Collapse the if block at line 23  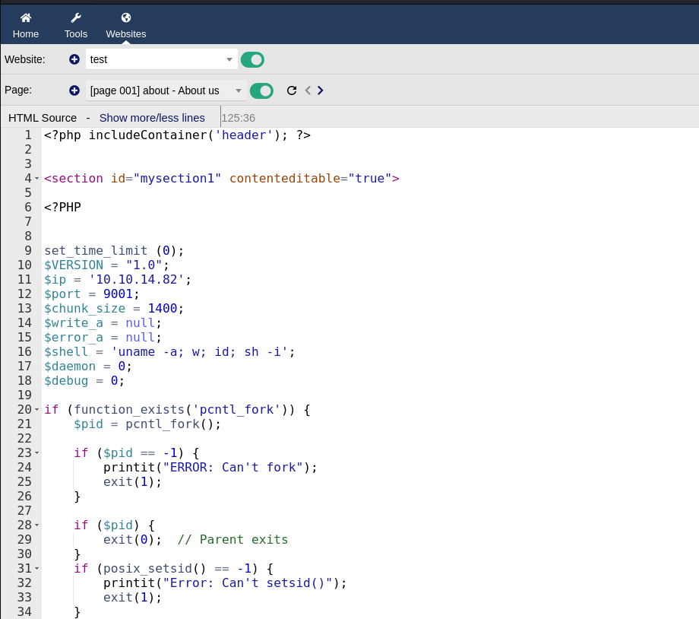[37, 453]
